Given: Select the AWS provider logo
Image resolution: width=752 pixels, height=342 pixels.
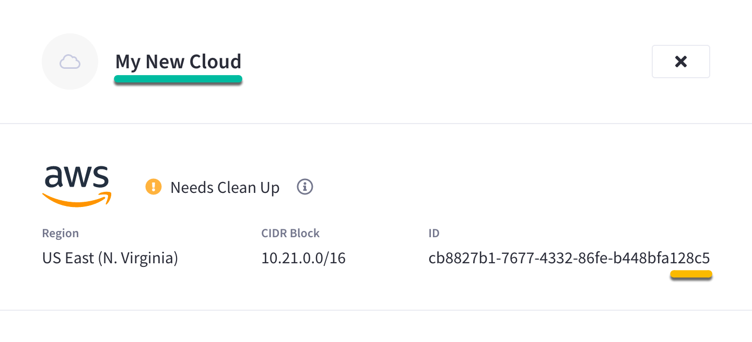Looking at the screenshot, I should pos(76,185).
